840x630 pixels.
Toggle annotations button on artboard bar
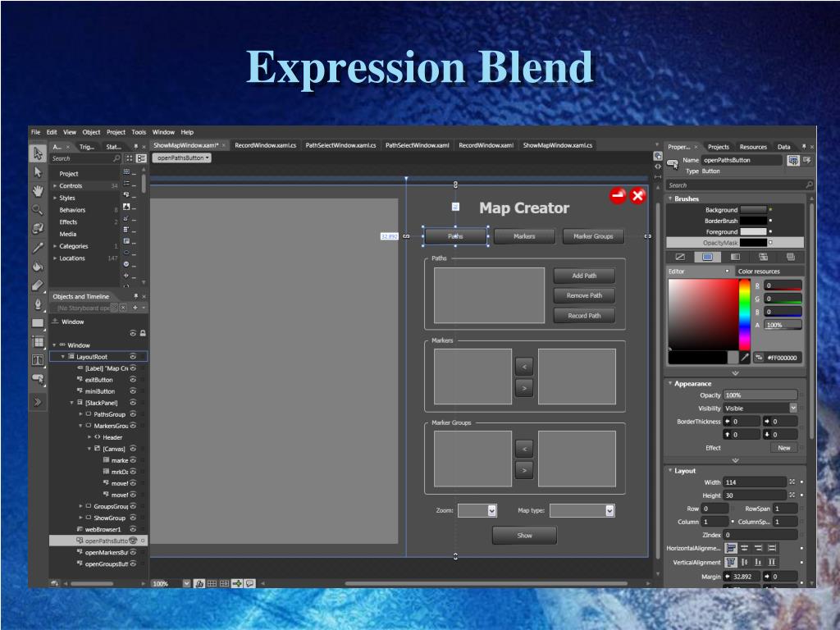249,583
